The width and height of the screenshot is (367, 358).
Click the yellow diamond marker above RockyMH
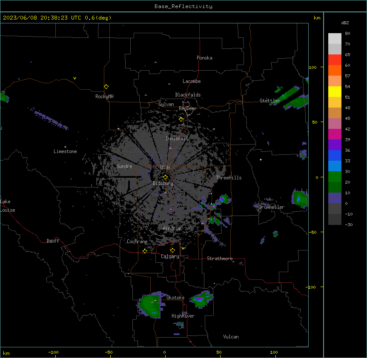[106, 87]
